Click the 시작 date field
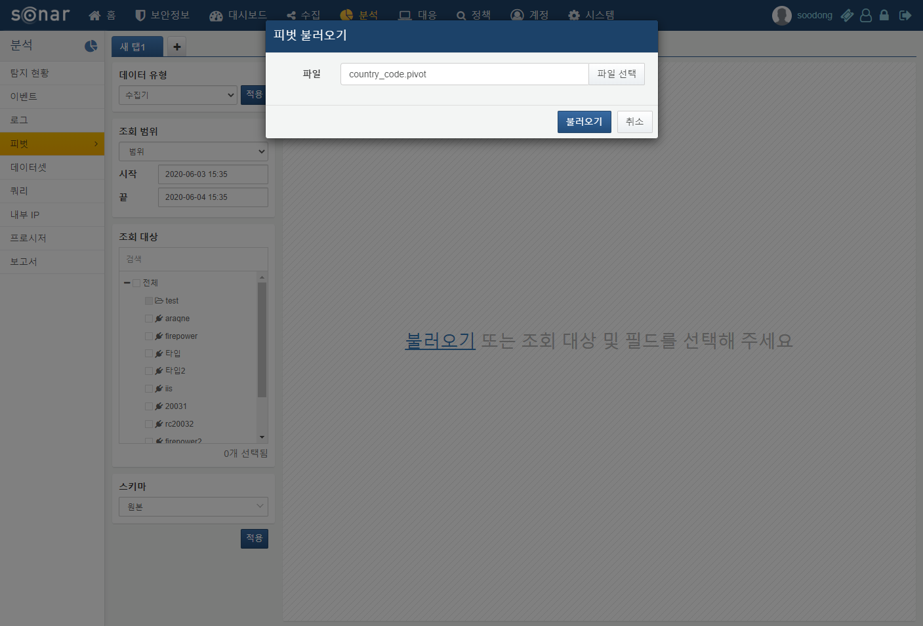This screenshot has height=626, width=923. point(213,174)
